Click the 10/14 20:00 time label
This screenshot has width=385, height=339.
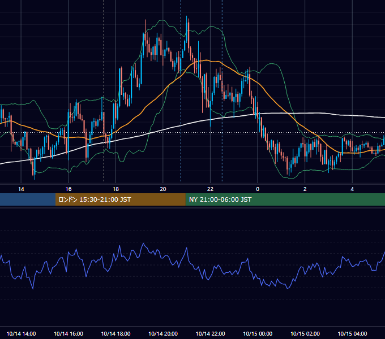tap(163, 333)
